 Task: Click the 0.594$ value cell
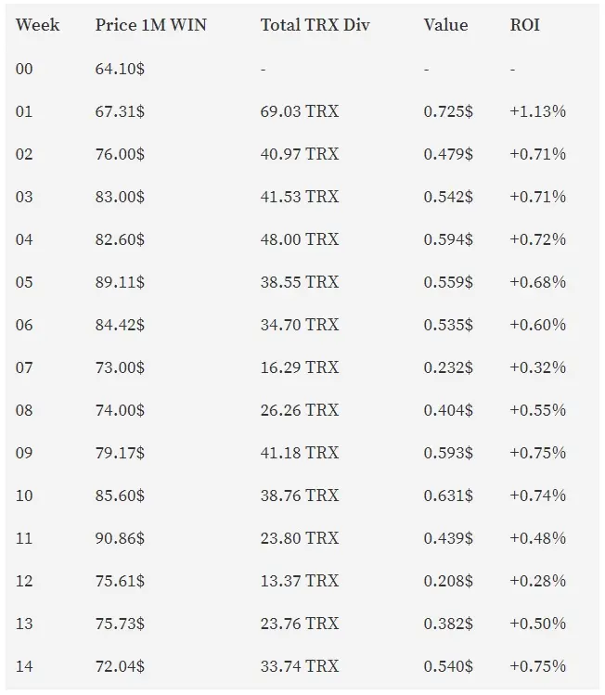448,239
